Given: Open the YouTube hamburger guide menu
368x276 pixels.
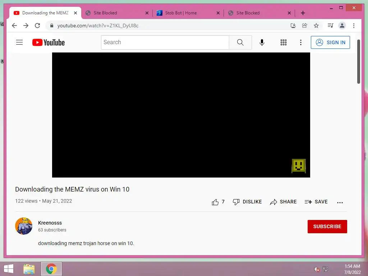Looking at the screenshot, I should click(x=19, y=42).
